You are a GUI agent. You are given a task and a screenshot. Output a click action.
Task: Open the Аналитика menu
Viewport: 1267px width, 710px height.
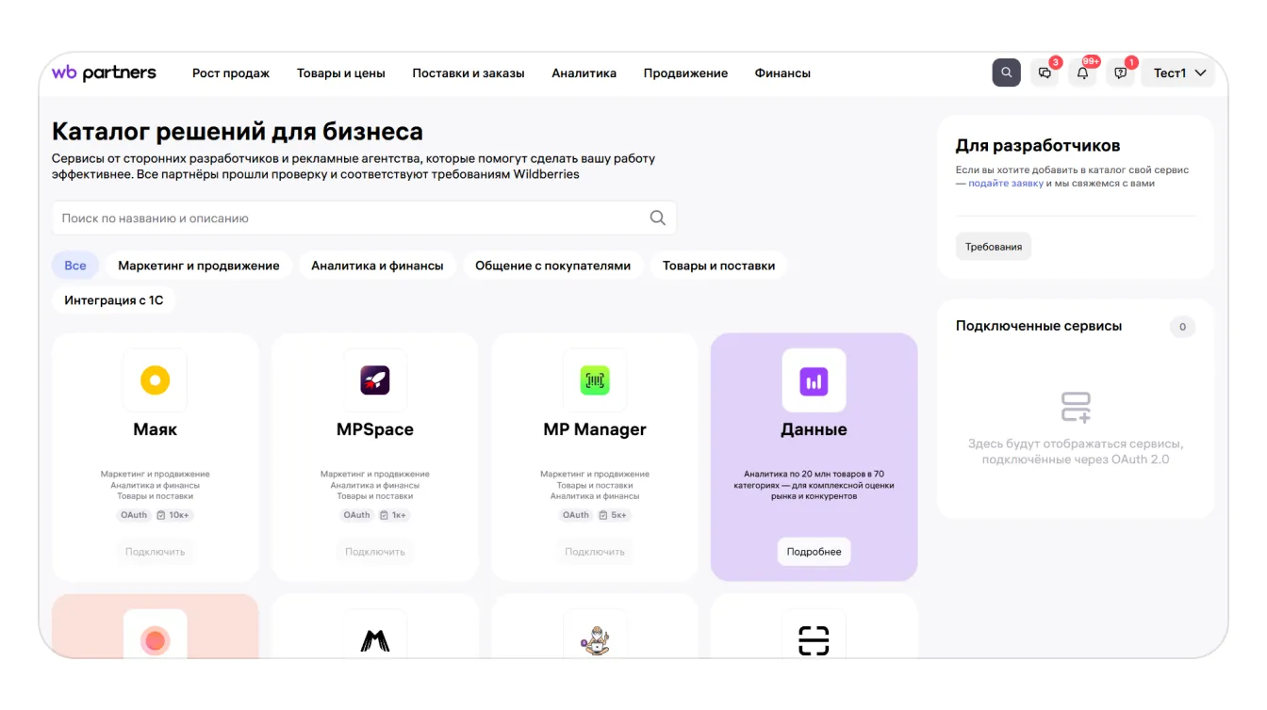[584, 73]
